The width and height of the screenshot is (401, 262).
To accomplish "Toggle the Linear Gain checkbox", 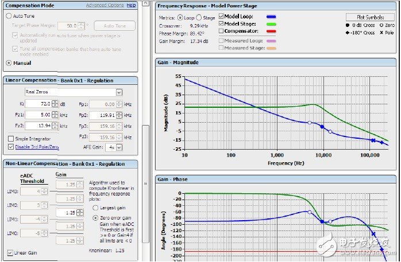I will tap(10, 253).
